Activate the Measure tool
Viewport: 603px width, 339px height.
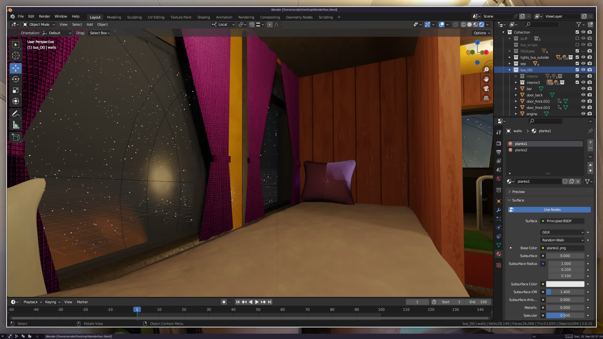point(16,125)
